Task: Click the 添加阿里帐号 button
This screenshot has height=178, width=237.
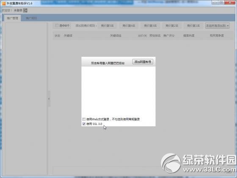Action: pyautogui.click(x=143, y=61)
